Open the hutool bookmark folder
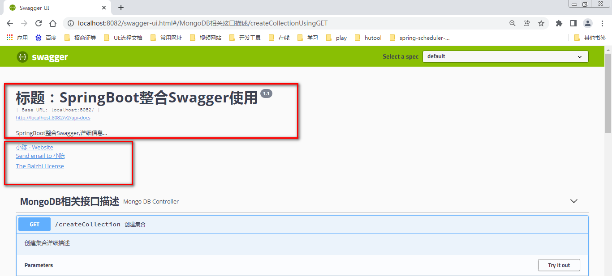 coord(368,38)
